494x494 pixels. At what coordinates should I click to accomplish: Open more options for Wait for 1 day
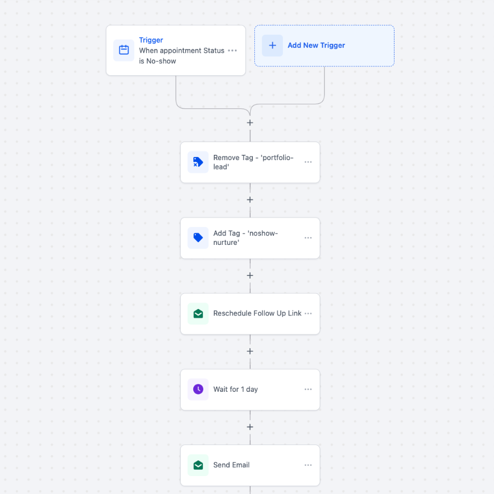(x=308, y=389)
